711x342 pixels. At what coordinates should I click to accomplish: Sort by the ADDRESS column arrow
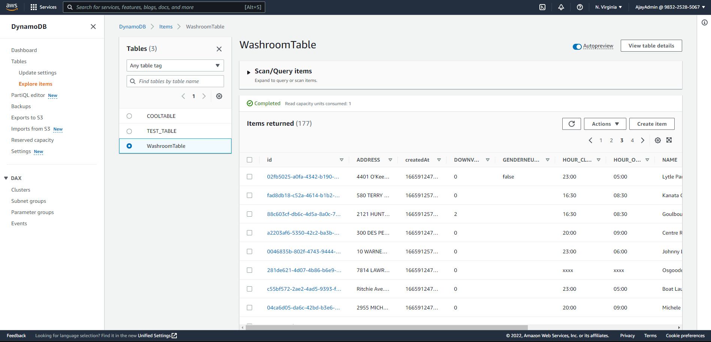click(x=390, y=160)
